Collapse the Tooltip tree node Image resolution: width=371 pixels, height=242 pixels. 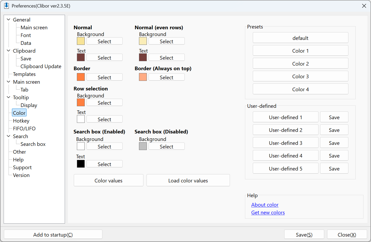9,97
